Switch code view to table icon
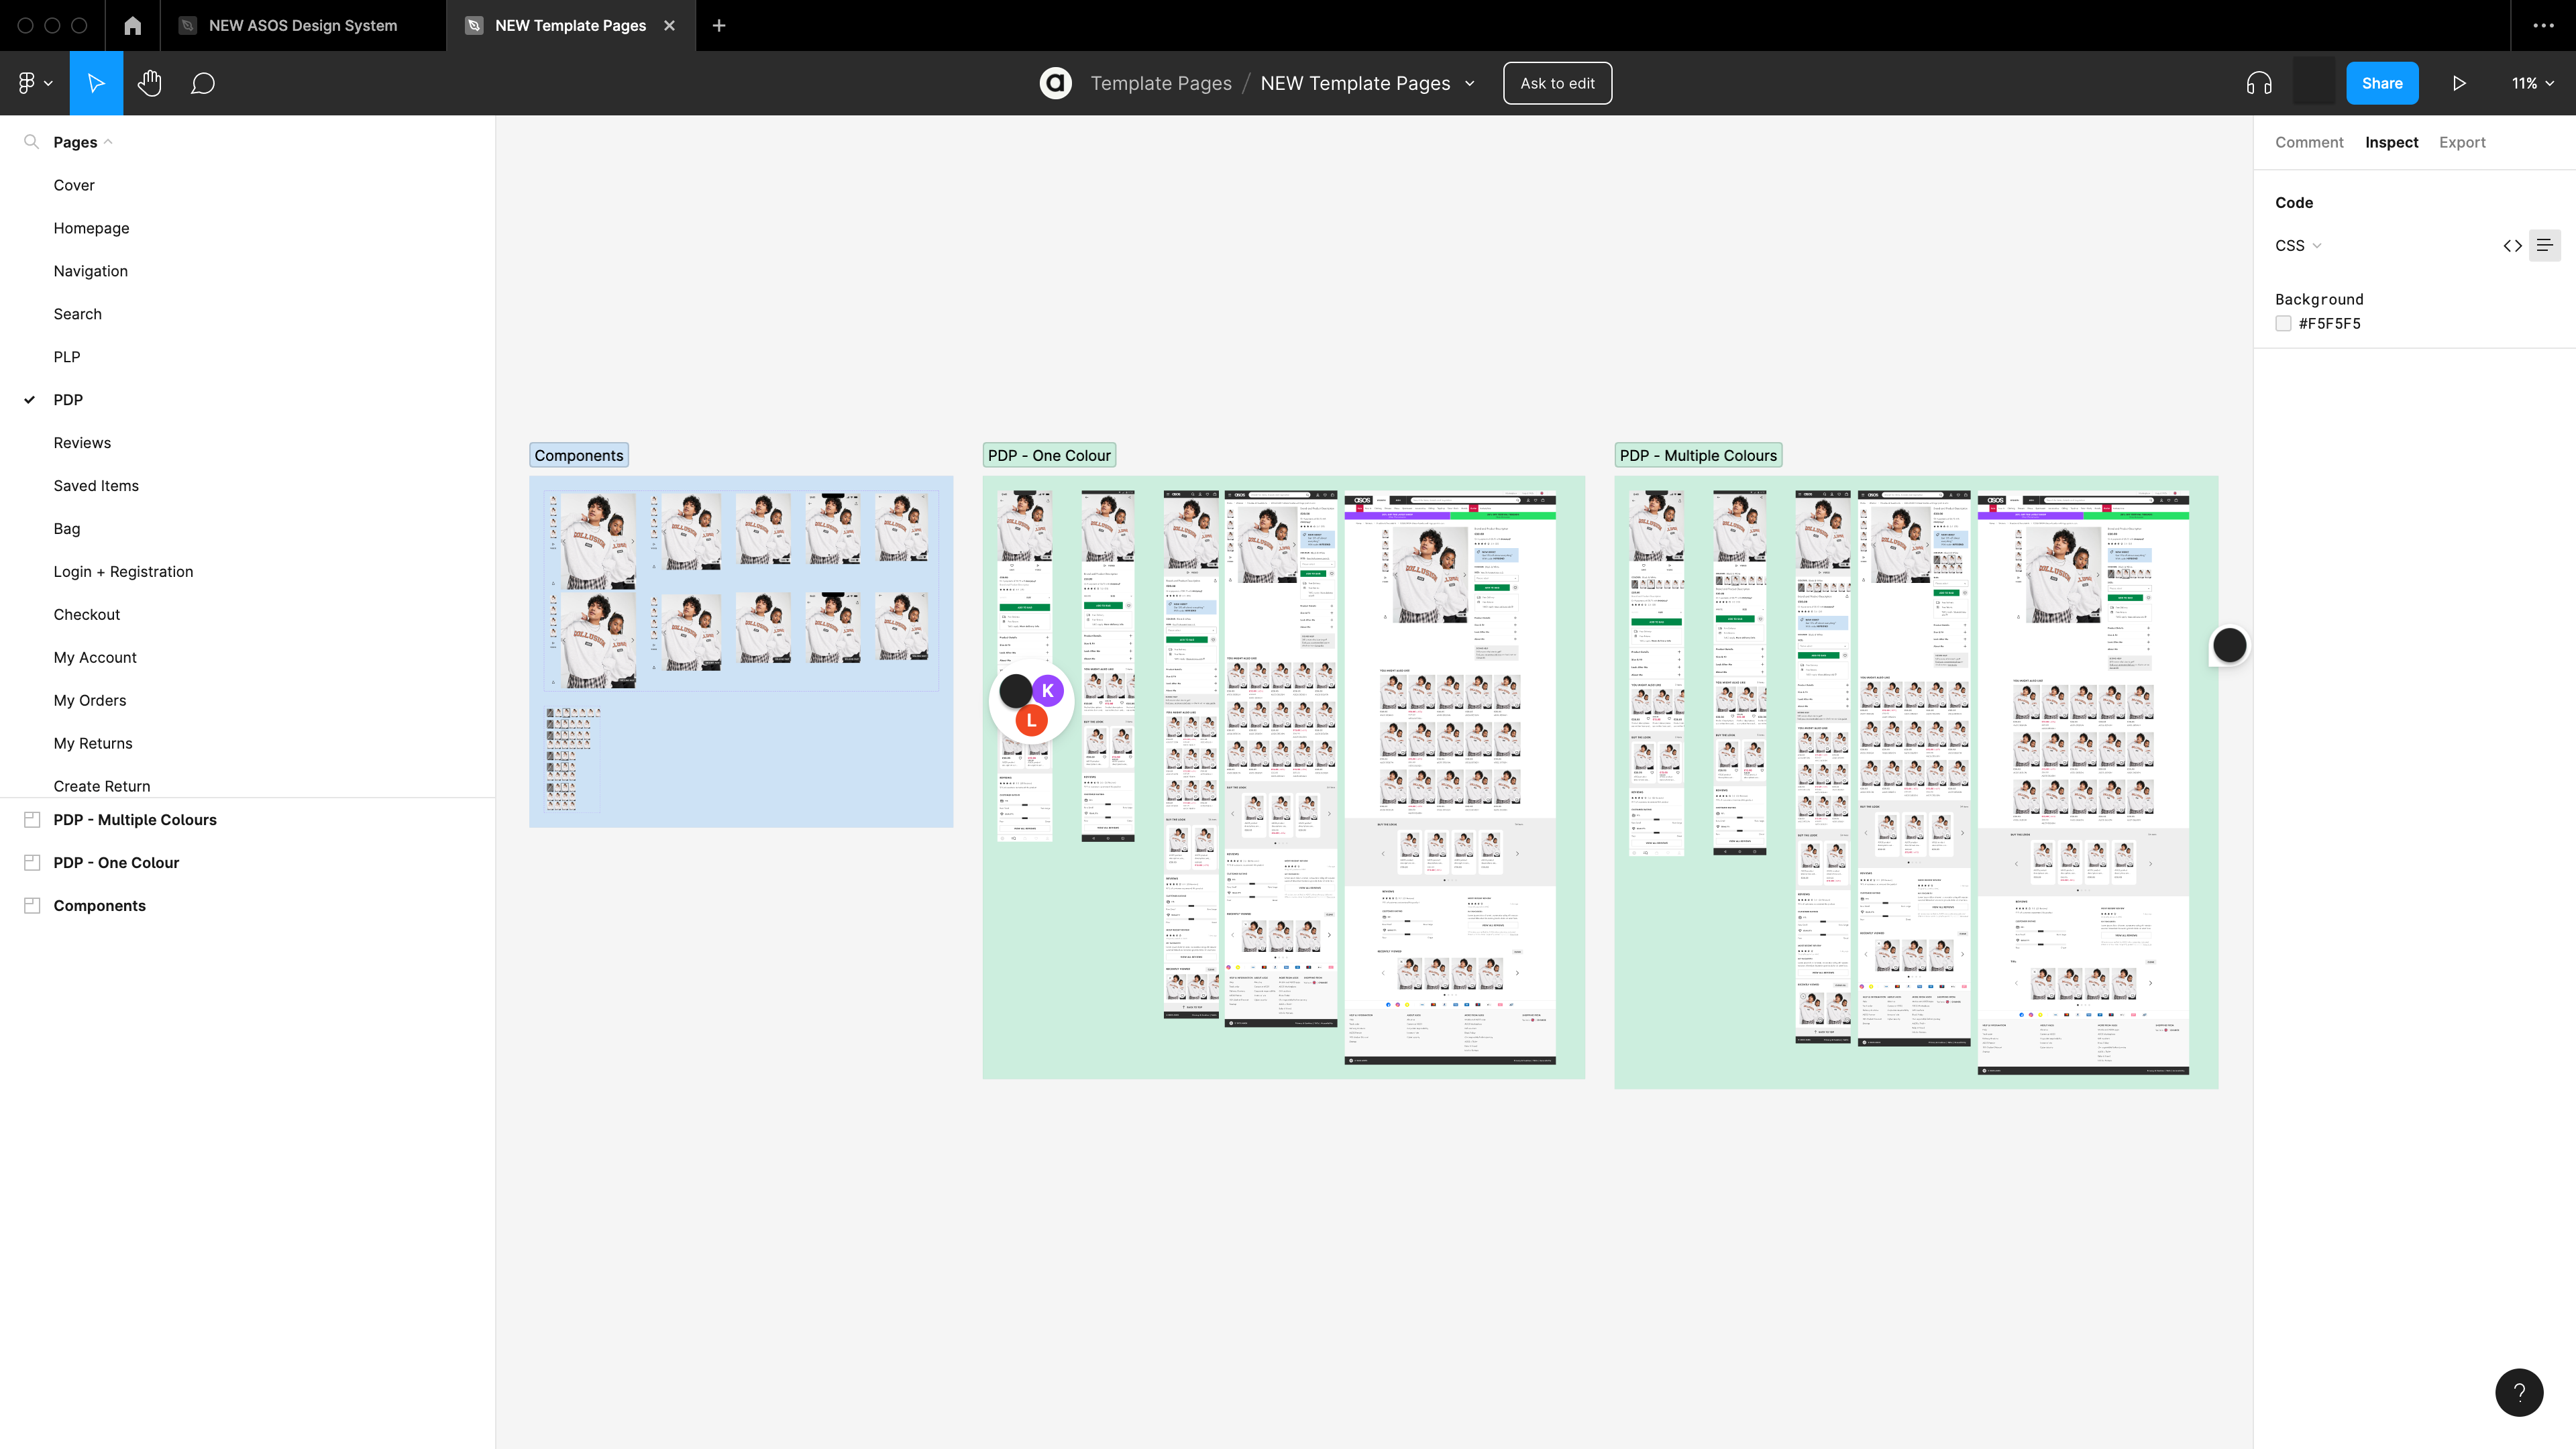Screen dimensions: 2576x1449 click(x=2545, y=245)
